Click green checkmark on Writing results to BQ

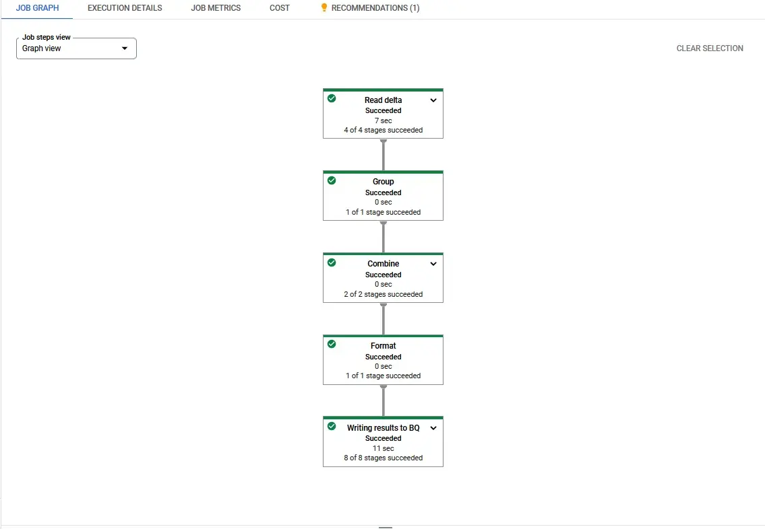pos(332,426)
